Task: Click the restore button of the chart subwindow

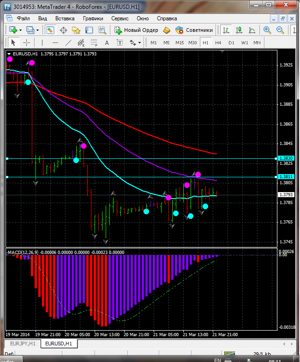Action: 282,18
